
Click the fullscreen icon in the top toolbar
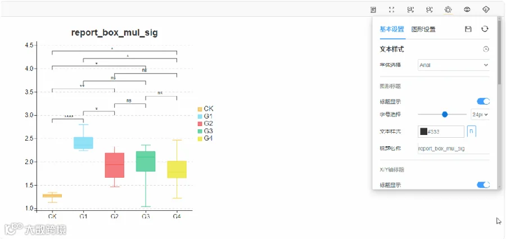391,10
